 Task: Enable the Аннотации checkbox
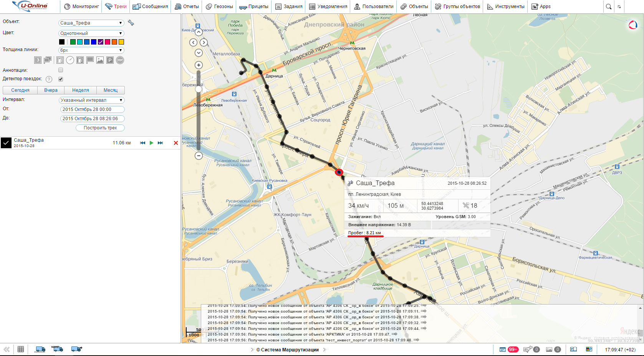(61, 70)
